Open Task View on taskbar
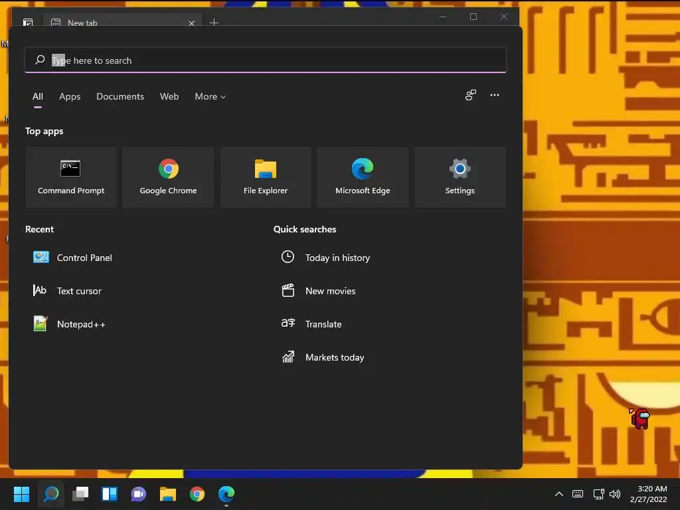Viewport: 680px width, 510px height. coord(80,494)
